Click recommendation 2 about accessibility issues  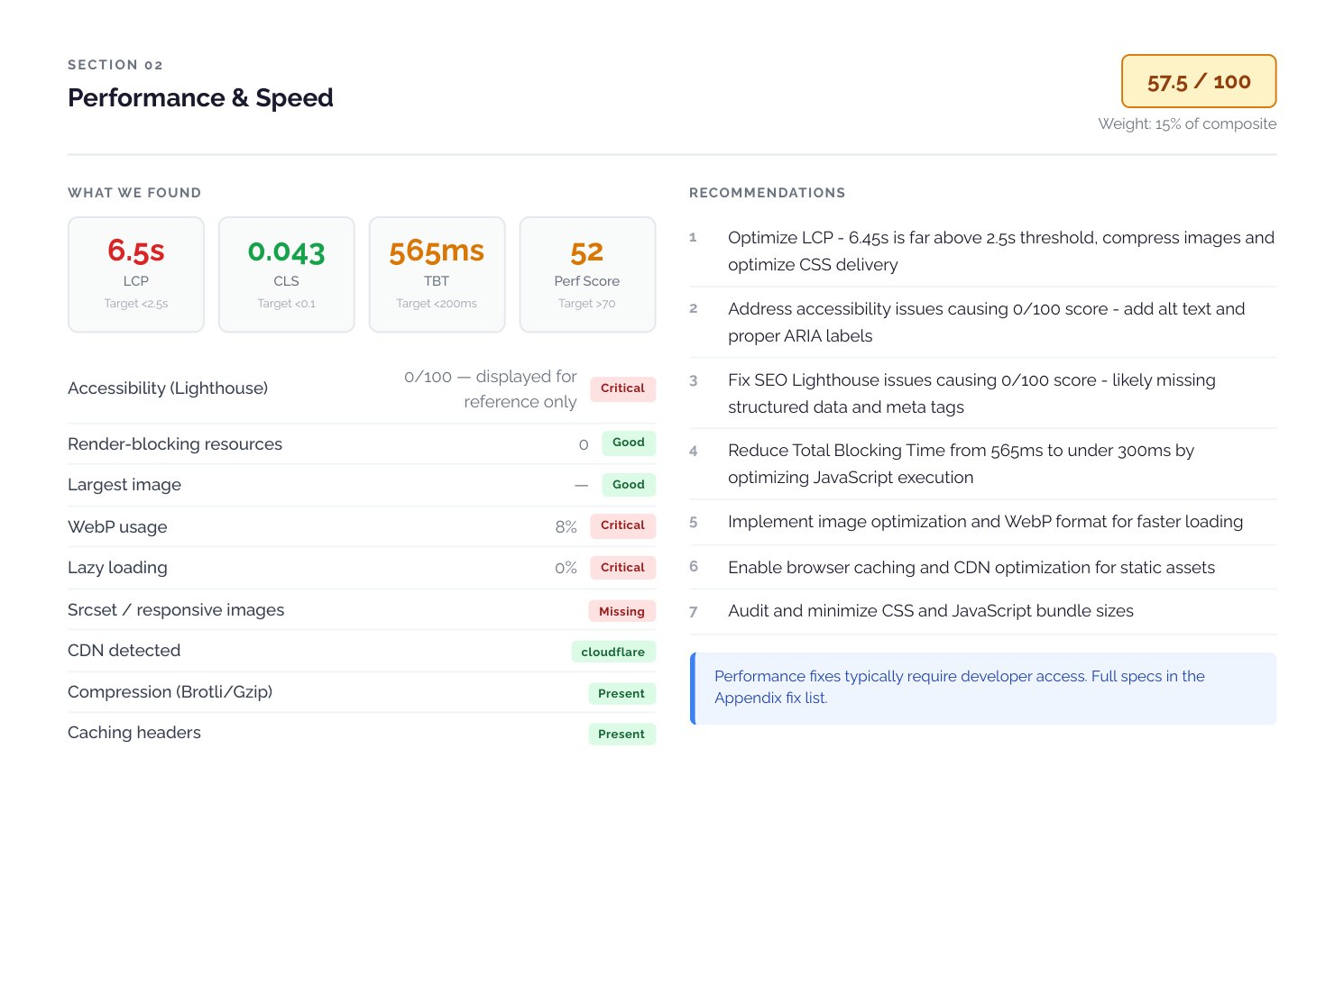(983, 323)
